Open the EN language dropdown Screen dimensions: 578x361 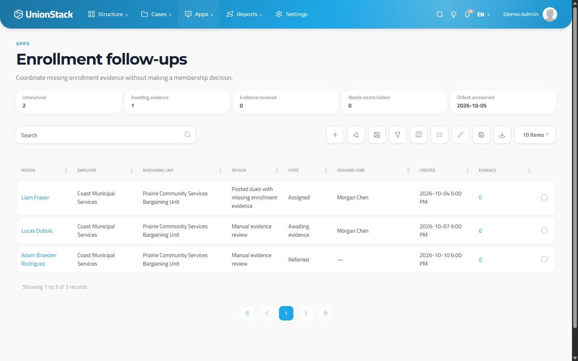[x=483, y=14]
